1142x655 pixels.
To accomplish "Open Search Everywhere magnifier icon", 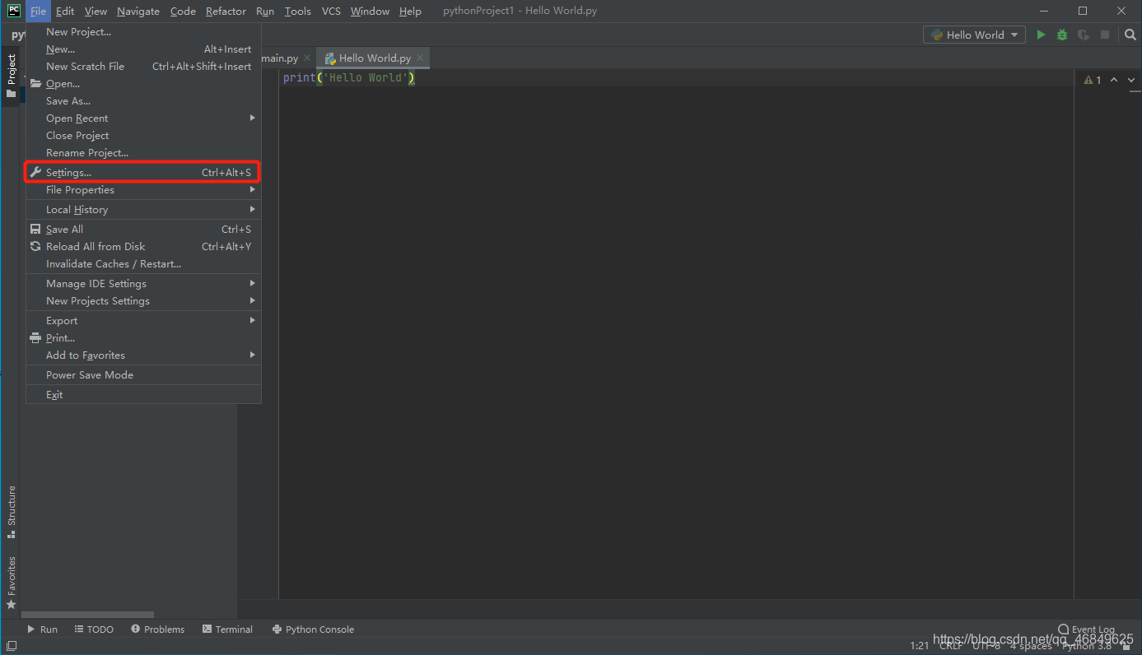I will click(1130, 35).
